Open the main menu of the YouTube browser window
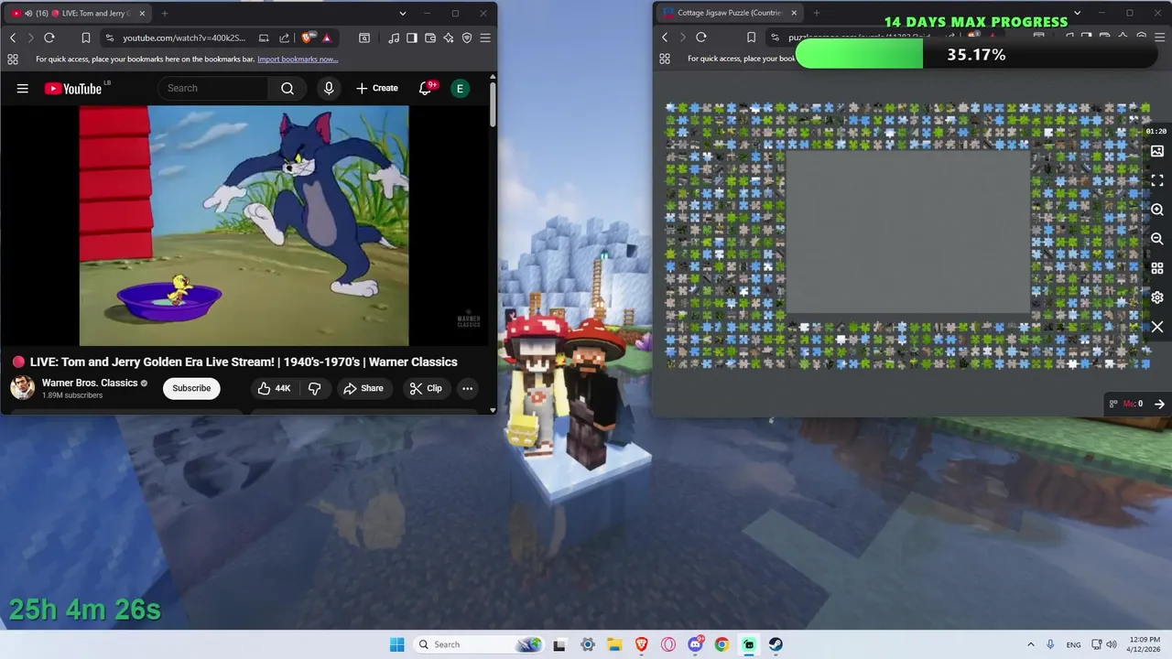 coord(485,38)
